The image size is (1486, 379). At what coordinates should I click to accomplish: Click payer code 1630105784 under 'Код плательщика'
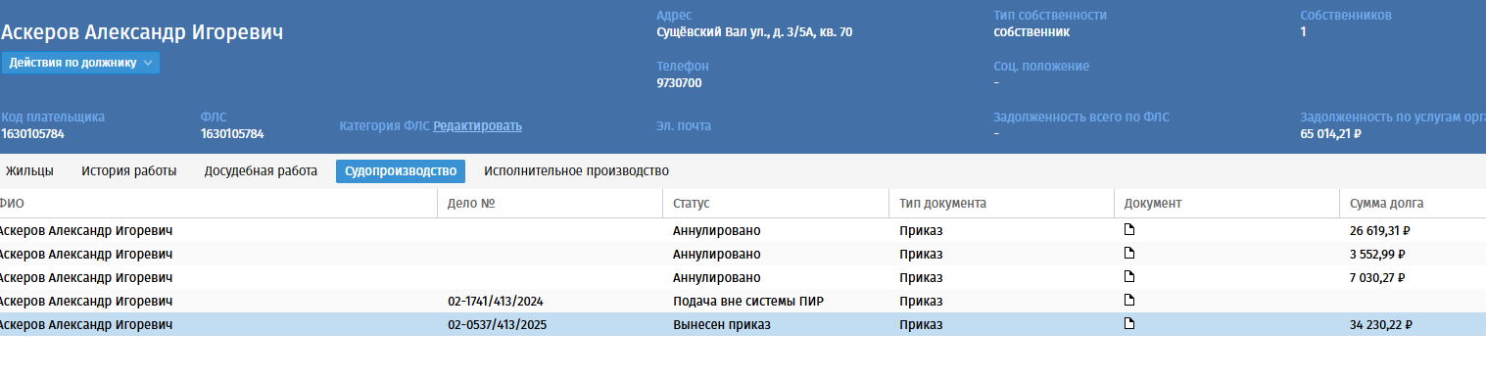tap(32, 134)
